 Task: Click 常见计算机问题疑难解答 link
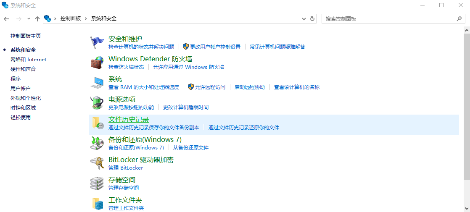pyautogui.click(x=277, y=47)
